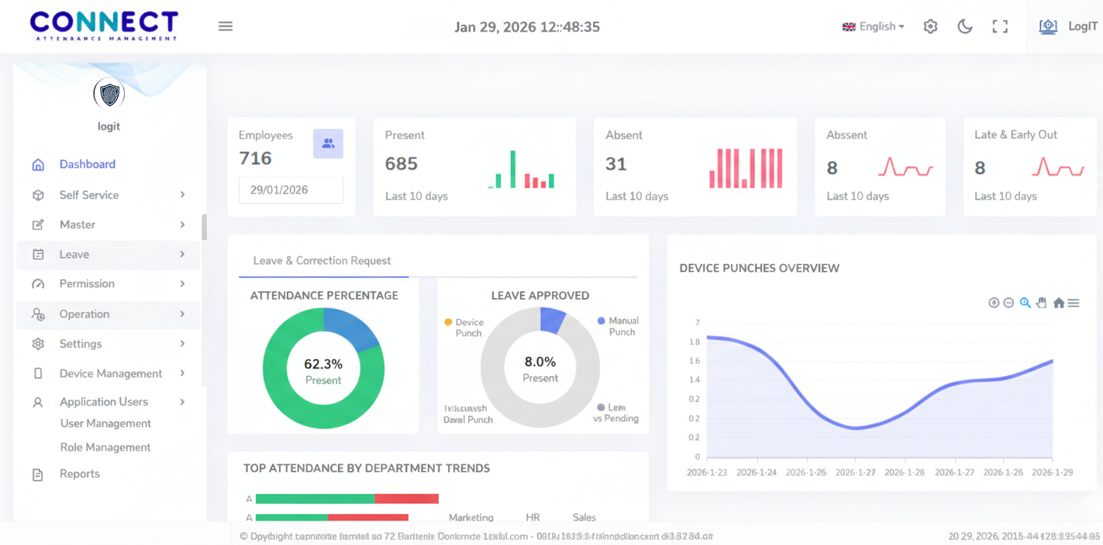This screenshot has width=1103, height=545.
Task: Toggle dark mode moon icon
Action: (965, 26)
